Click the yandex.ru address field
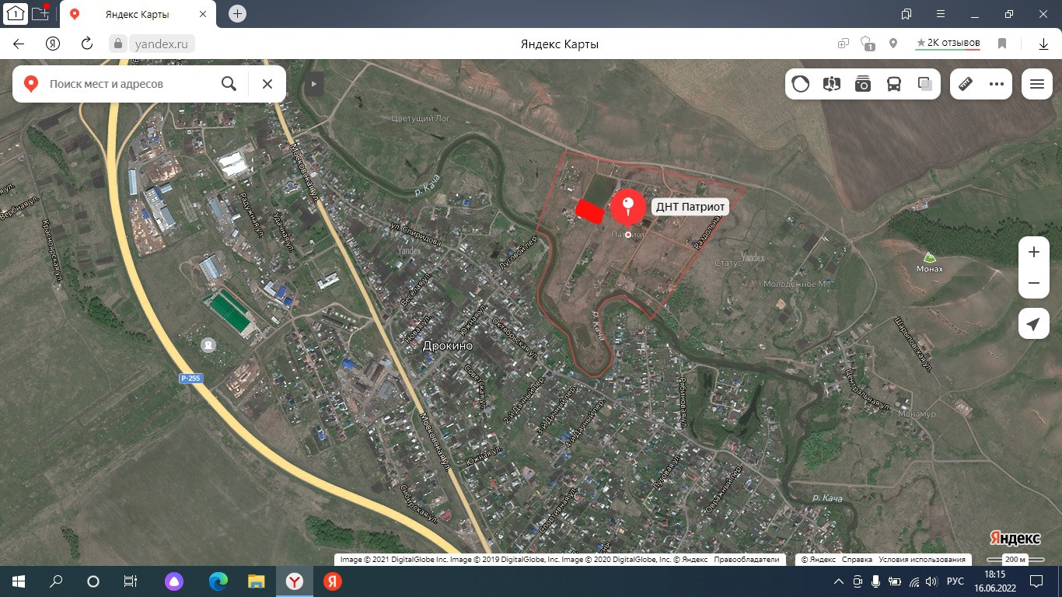 pos(162,44)
